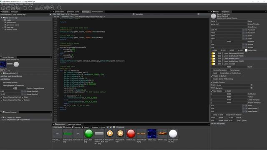Image resolution: width=267 pixels, height=150 pixels.
Task: Collapse the Silly Seesaw.agk project tree
Action: coord(2,17)
